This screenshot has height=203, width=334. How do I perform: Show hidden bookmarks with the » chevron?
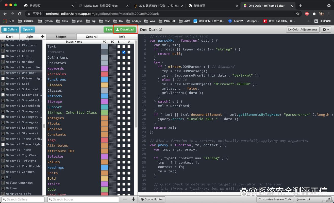tap(308, 21)
